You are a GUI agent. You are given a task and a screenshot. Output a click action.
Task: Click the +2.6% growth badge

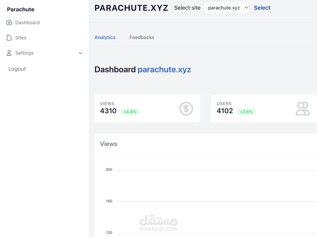pyautogui.click(x=246, y=112)
